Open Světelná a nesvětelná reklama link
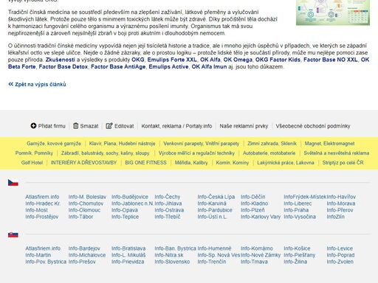This screenshot has height=283, width=378. tap(336, 153)
